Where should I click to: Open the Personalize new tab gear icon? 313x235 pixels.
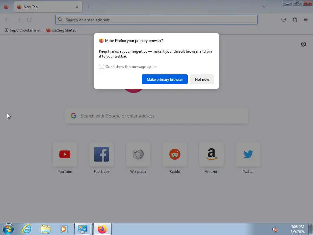pyautogui.click(x=304, y=44)
